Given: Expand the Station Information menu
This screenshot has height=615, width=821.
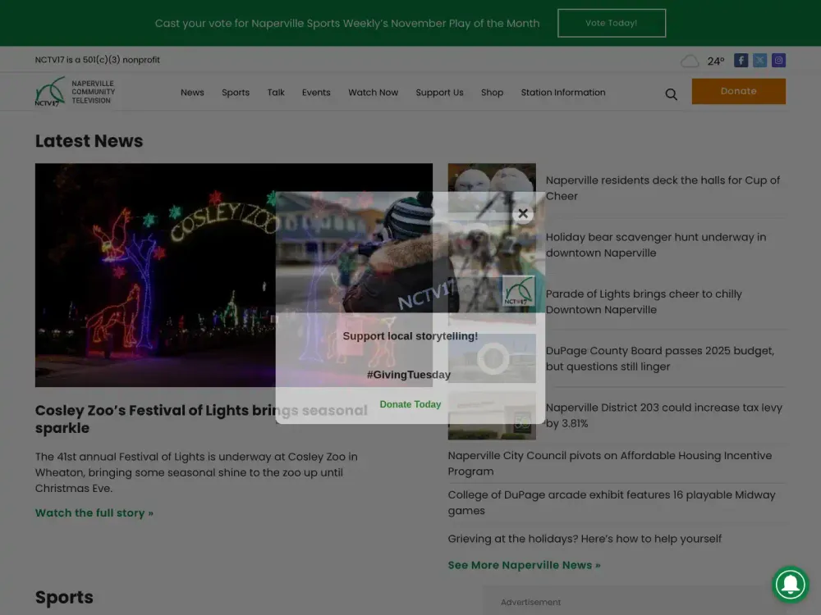Looking at the screenshot, I should [x=563, y=93].
